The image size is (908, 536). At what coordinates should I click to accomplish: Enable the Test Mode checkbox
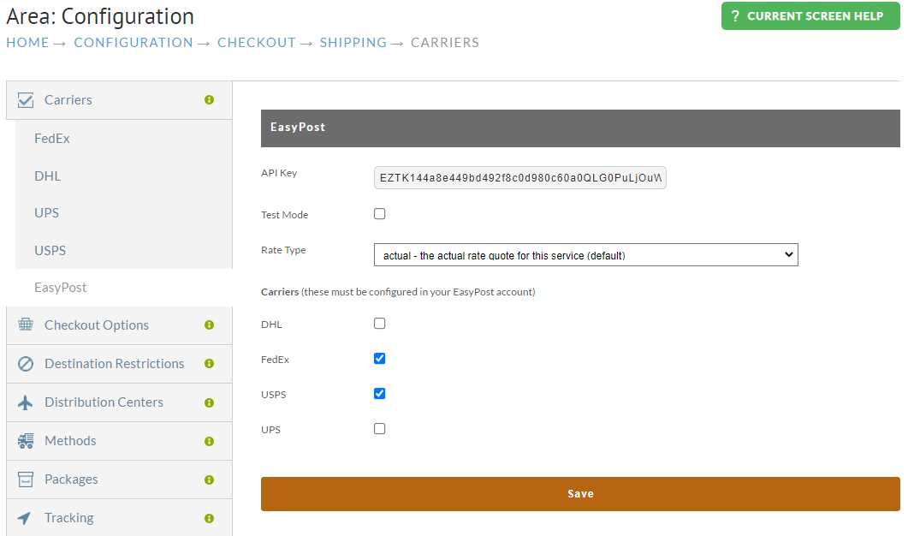coord(379,214)
